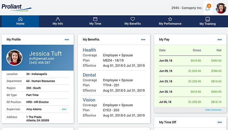This screenshot has height=130, width=228.
Task: Click the Dental benefit heading
Action: tap(89, 75)
